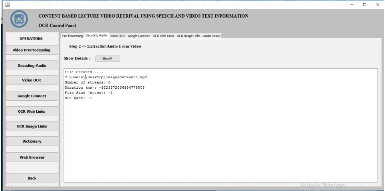Select the Decoding Audio tab

(96, 36)
